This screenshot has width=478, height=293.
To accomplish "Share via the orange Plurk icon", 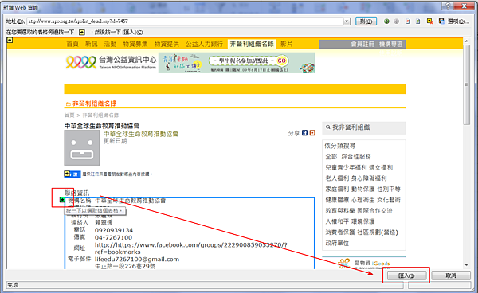I will pos(312,133).
